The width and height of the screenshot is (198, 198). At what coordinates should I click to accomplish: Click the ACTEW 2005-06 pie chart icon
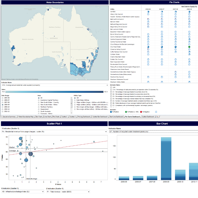point(148,12)
